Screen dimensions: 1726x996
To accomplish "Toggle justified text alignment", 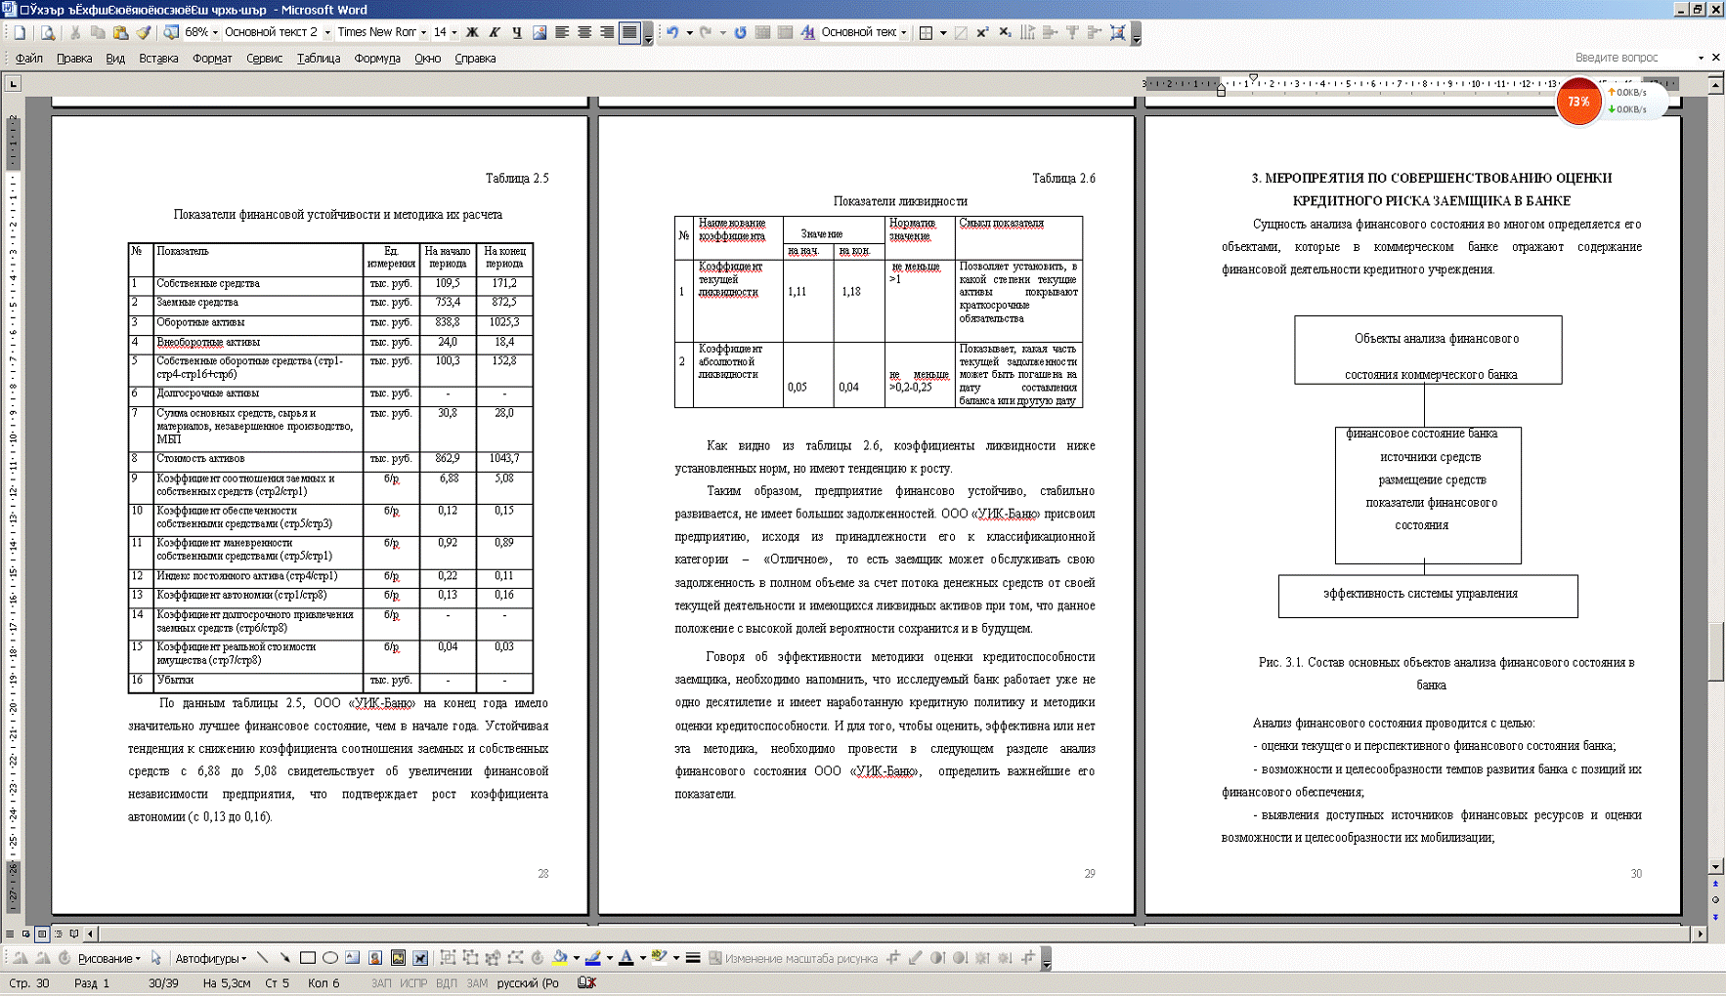I will [629, 32].
